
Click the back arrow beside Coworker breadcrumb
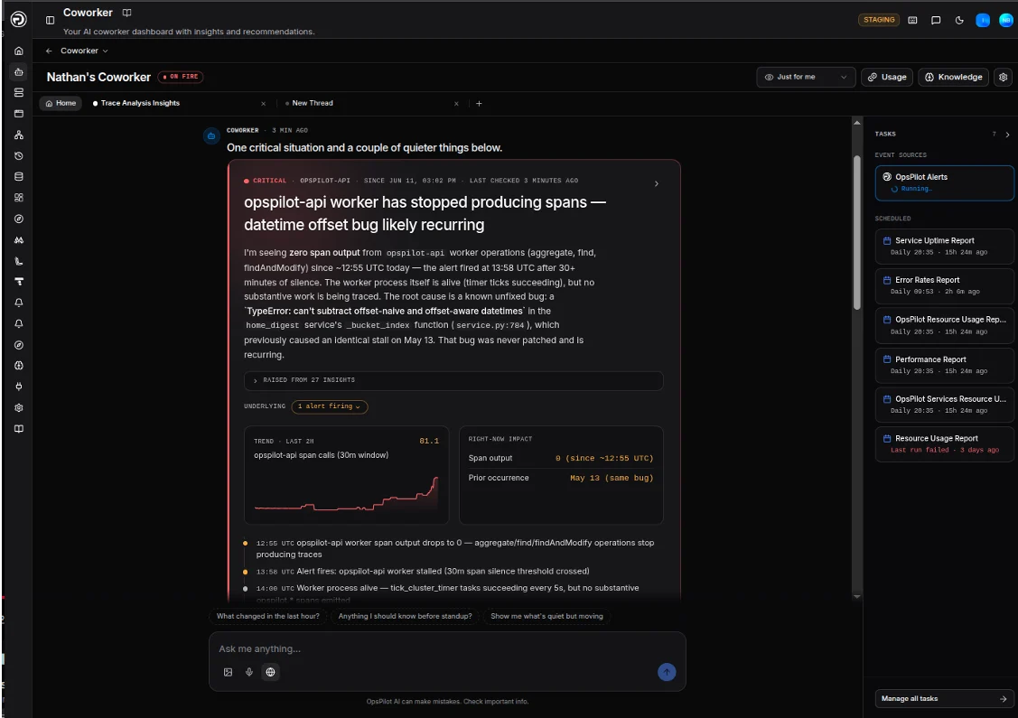pyautogui.click(x=49, y=51)
